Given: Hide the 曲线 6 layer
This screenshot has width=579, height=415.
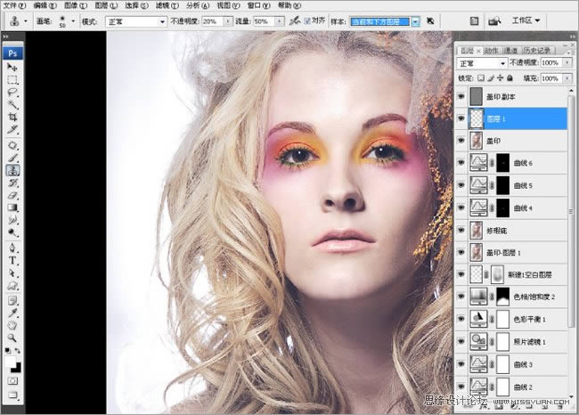Looking at the screenshot, I should (x=460, y=162).
